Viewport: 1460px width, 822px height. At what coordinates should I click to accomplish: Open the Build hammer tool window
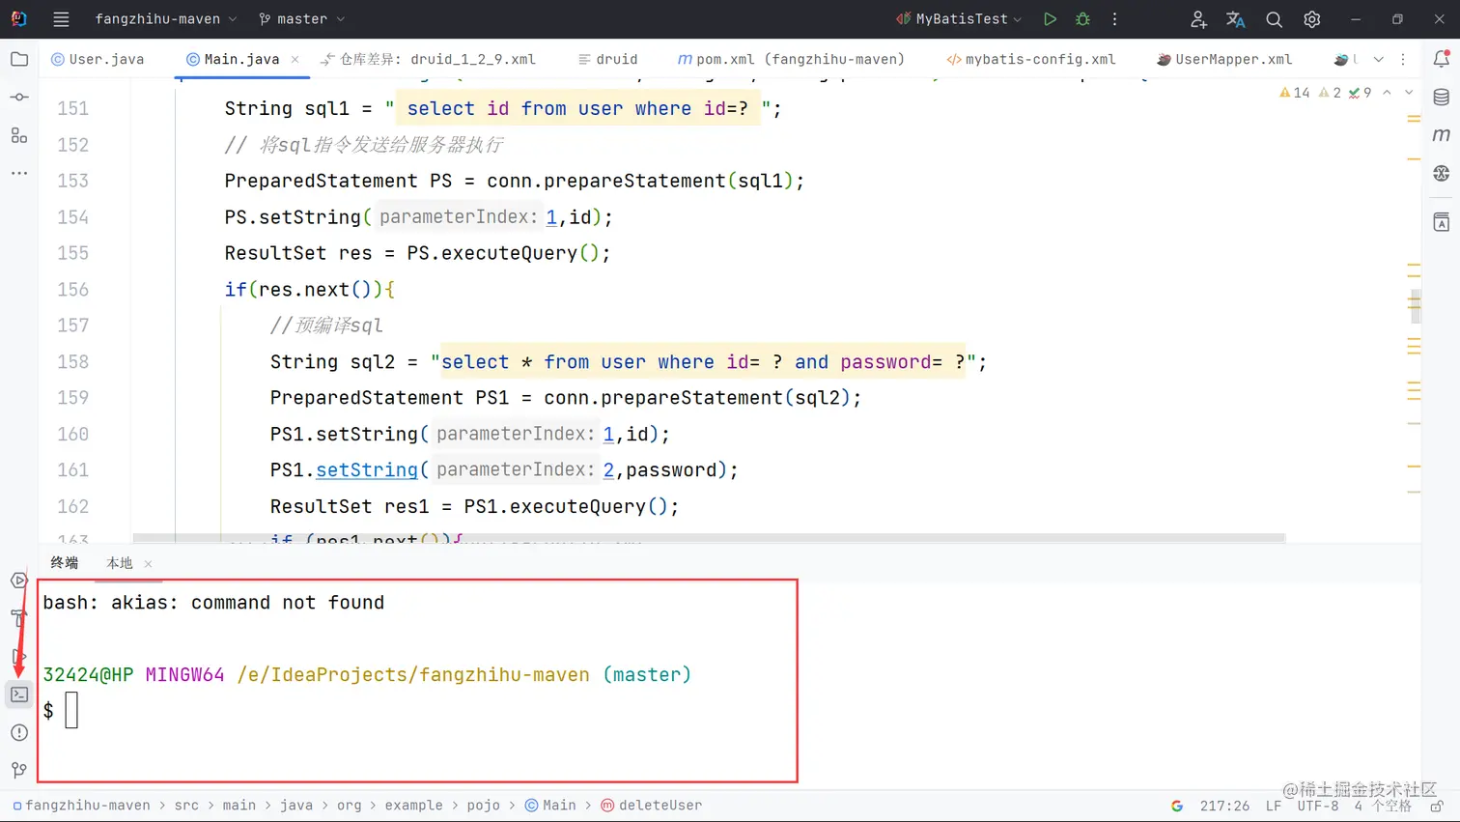pyautogui.click(x=19, y=618)
